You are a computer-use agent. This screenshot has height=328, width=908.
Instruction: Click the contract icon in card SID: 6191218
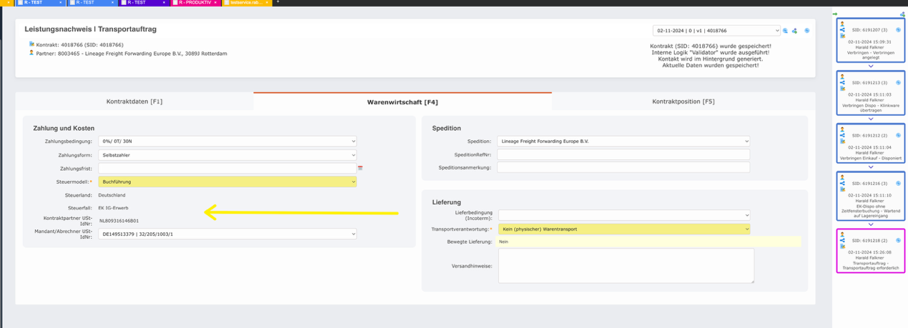coord(842,247)
